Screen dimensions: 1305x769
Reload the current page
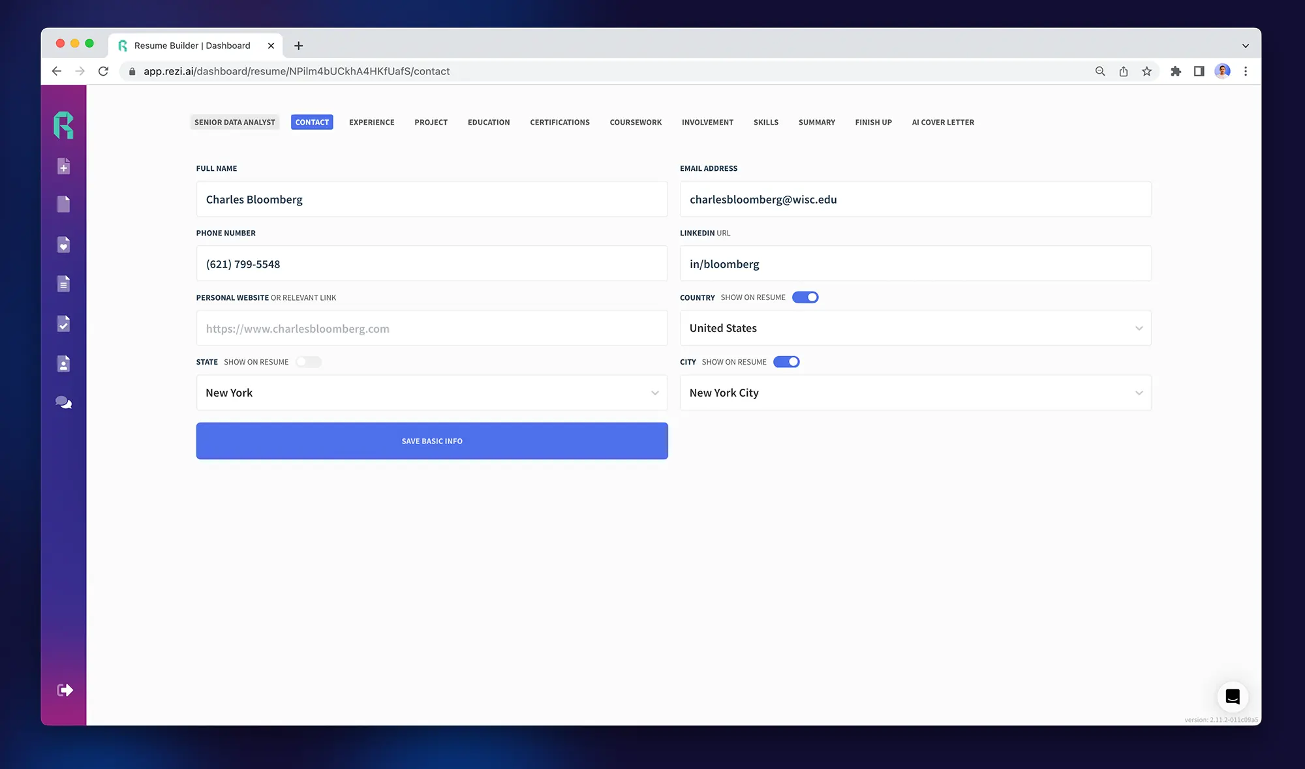(x=103, y=71)
